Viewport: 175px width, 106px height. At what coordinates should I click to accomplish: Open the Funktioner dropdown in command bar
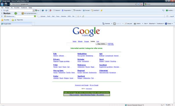(x=160, y=24)
